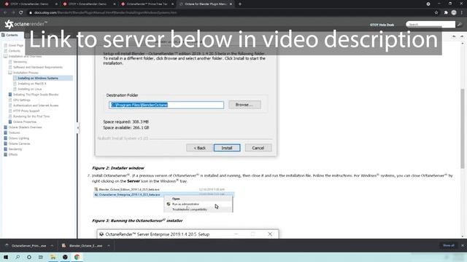Click the book icon next to Effects
This screenshot has width=467, height=262.
[5, 154]
